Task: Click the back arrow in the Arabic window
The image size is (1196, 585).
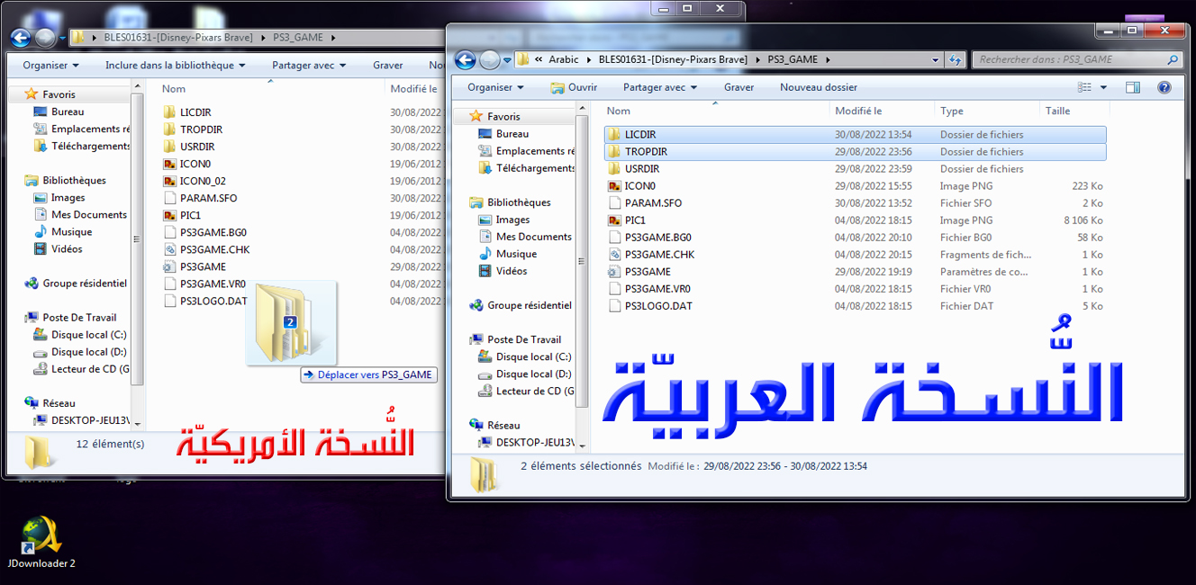Action: tap(466, 60)
